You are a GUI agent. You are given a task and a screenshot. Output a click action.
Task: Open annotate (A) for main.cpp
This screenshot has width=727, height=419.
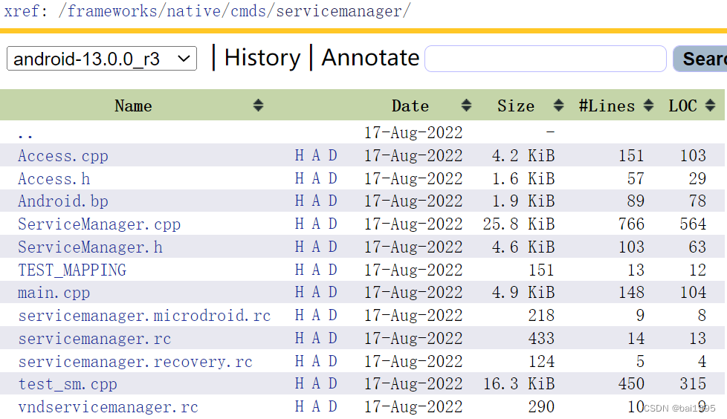[x=316, y=293]
